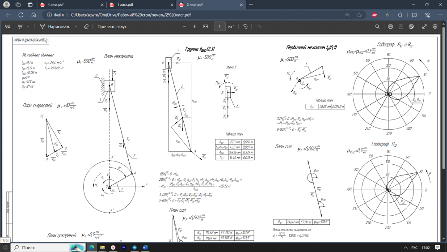Switch to the 4 лист.pdf tab
Image resolution: width=447 pixels, height=252 pixels.
coord(72,4)
